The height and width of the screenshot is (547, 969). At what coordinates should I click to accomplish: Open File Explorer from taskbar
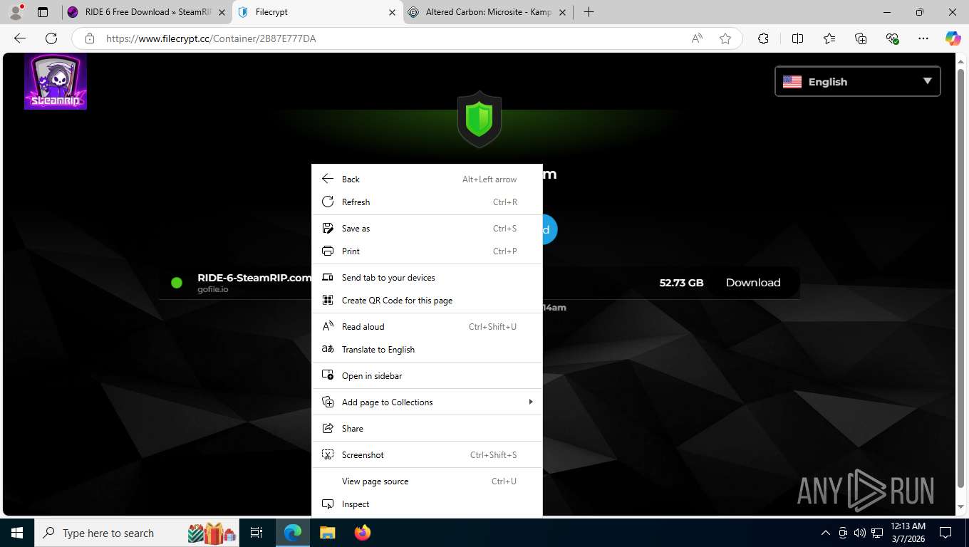click(327, 533)
